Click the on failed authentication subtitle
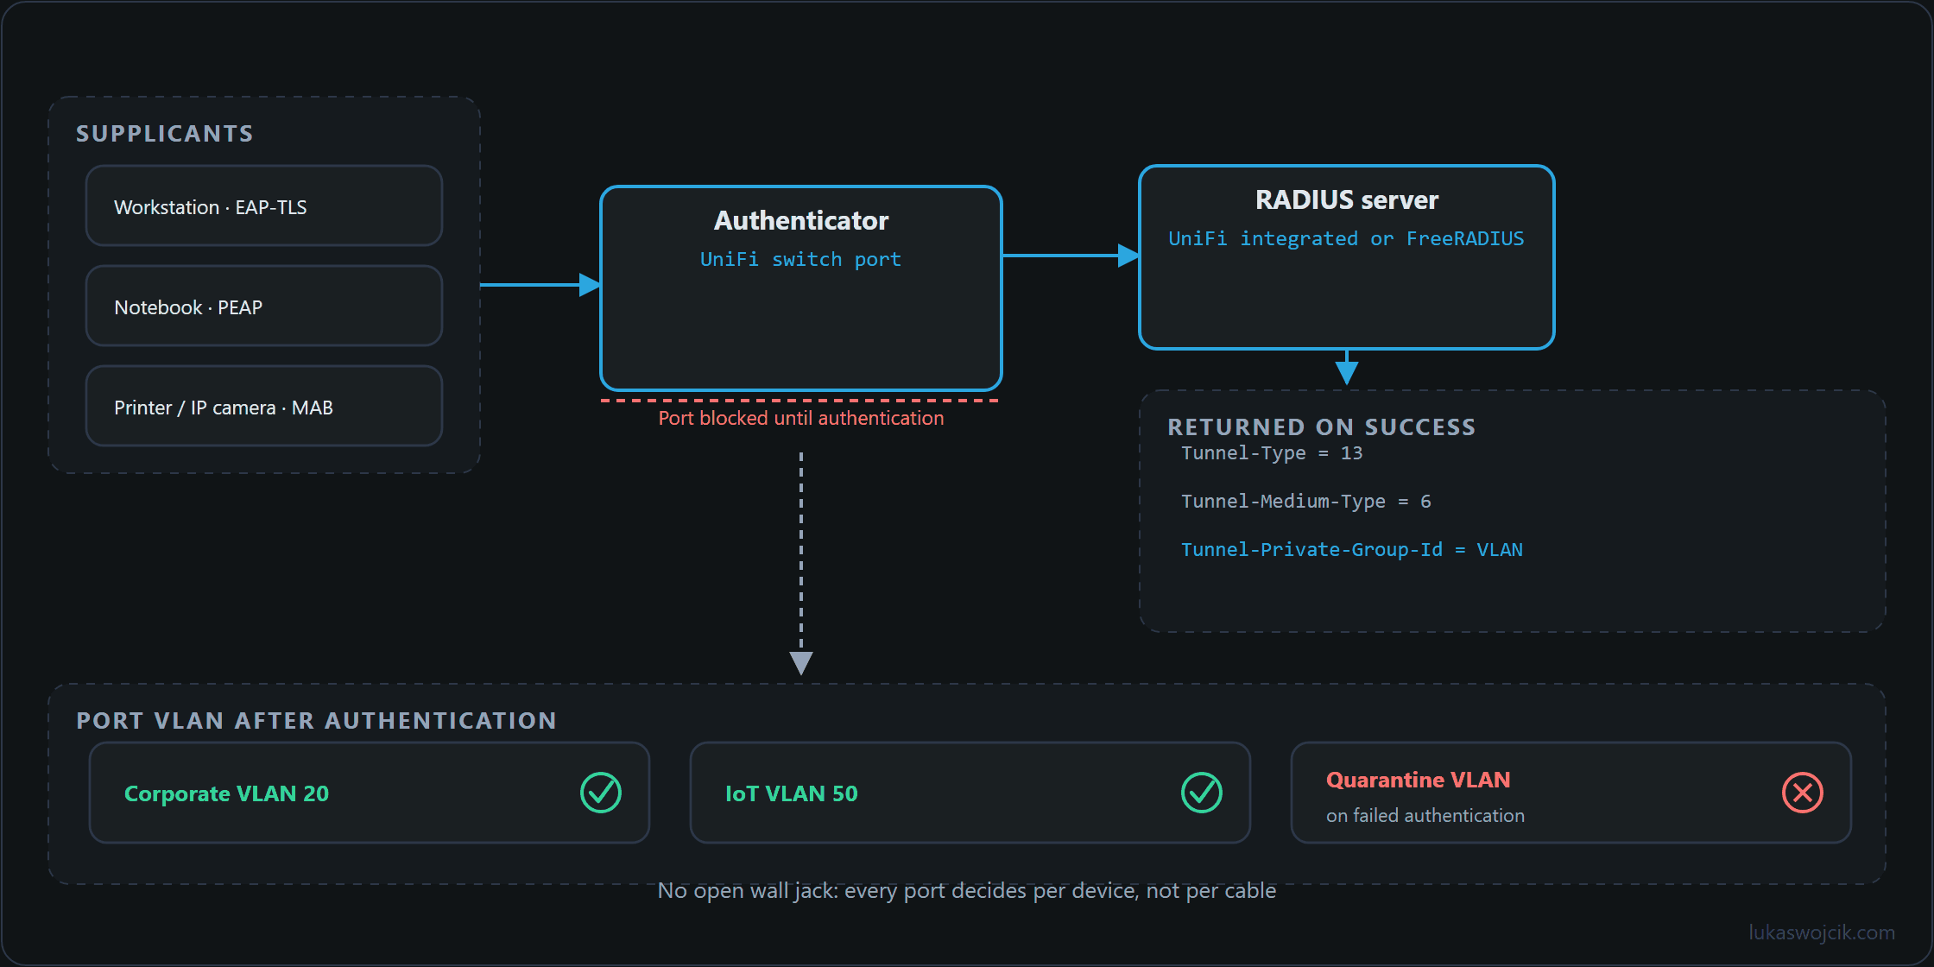The width and height of the screenshot is (1934, 967). point(1425,816)
